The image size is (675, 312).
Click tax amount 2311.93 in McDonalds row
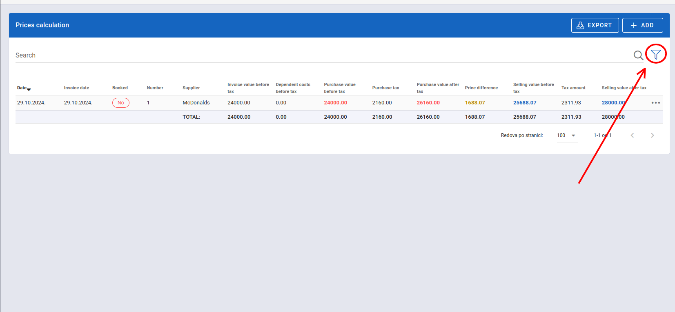tap(571, 103)
